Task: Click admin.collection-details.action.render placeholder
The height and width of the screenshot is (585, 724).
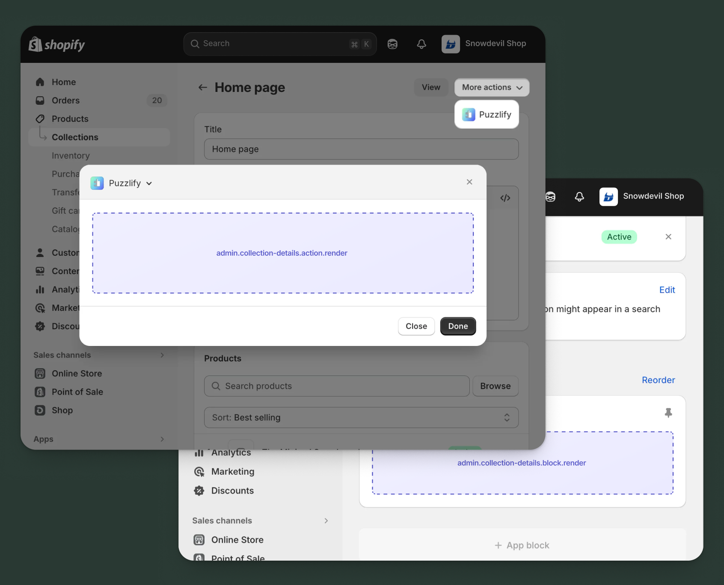Action: pyautogui.click(x=283, y=253)
